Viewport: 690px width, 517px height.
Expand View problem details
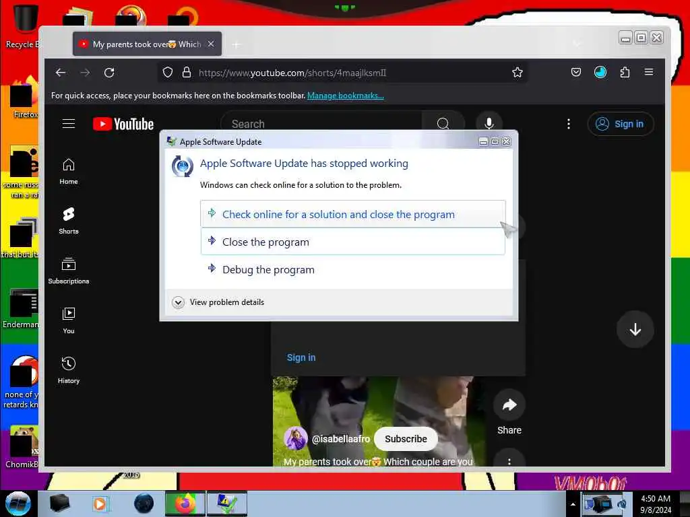pyautogui.click(x=218, y=302)
